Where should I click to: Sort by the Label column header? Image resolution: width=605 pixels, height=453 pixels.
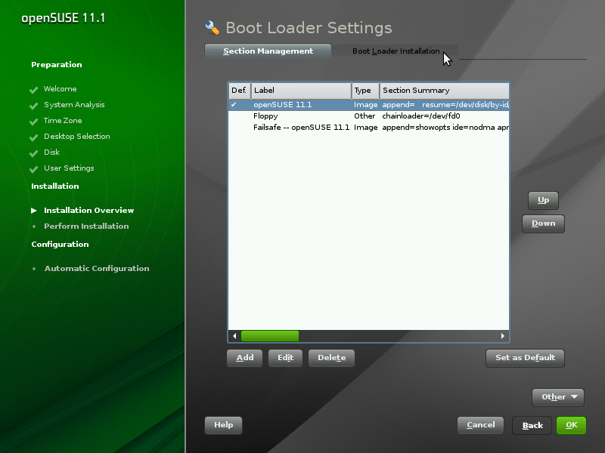click(301, 91)
